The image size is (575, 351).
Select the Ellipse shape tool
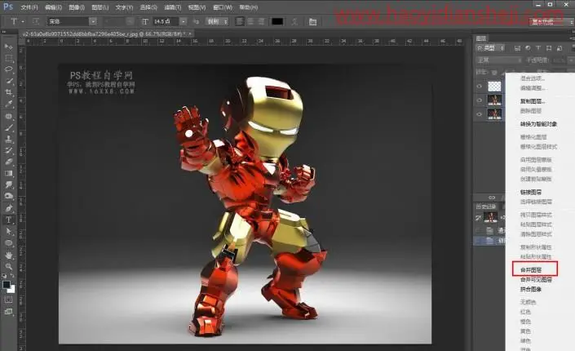pos(8,242)
